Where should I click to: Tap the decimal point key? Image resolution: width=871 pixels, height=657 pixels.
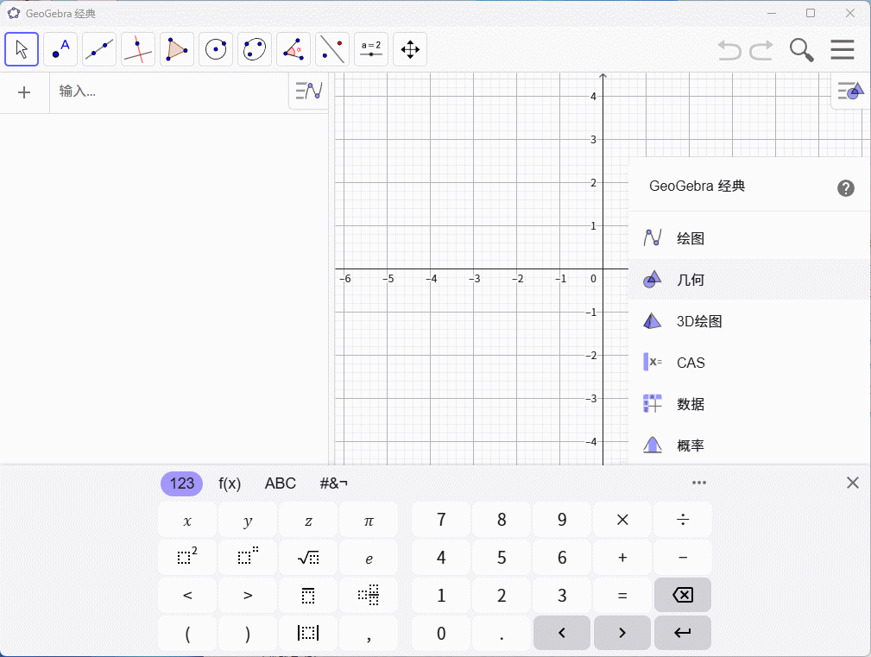click(x=502, y=633)
